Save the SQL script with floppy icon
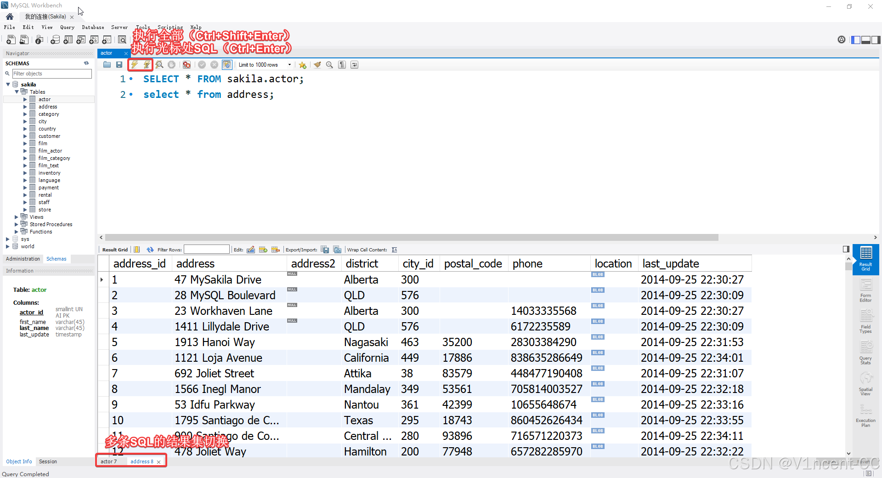The height and width of the screenshot is (478, 882). click(119, 65)
